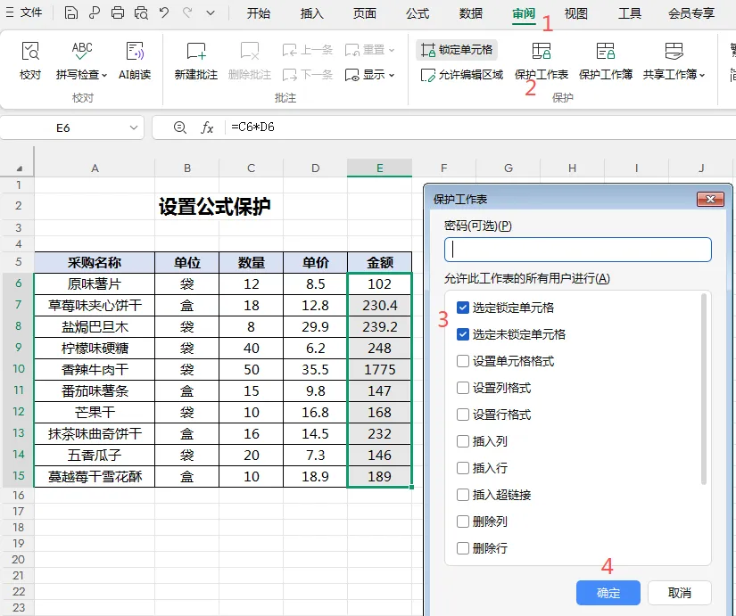Check 插入行 checkbox
736x616 pixels.
463,468
